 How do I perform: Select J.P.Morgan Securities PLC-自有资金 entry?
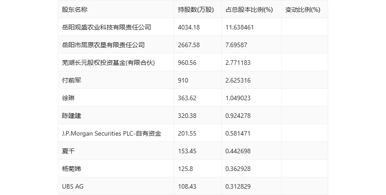[112, 133]
